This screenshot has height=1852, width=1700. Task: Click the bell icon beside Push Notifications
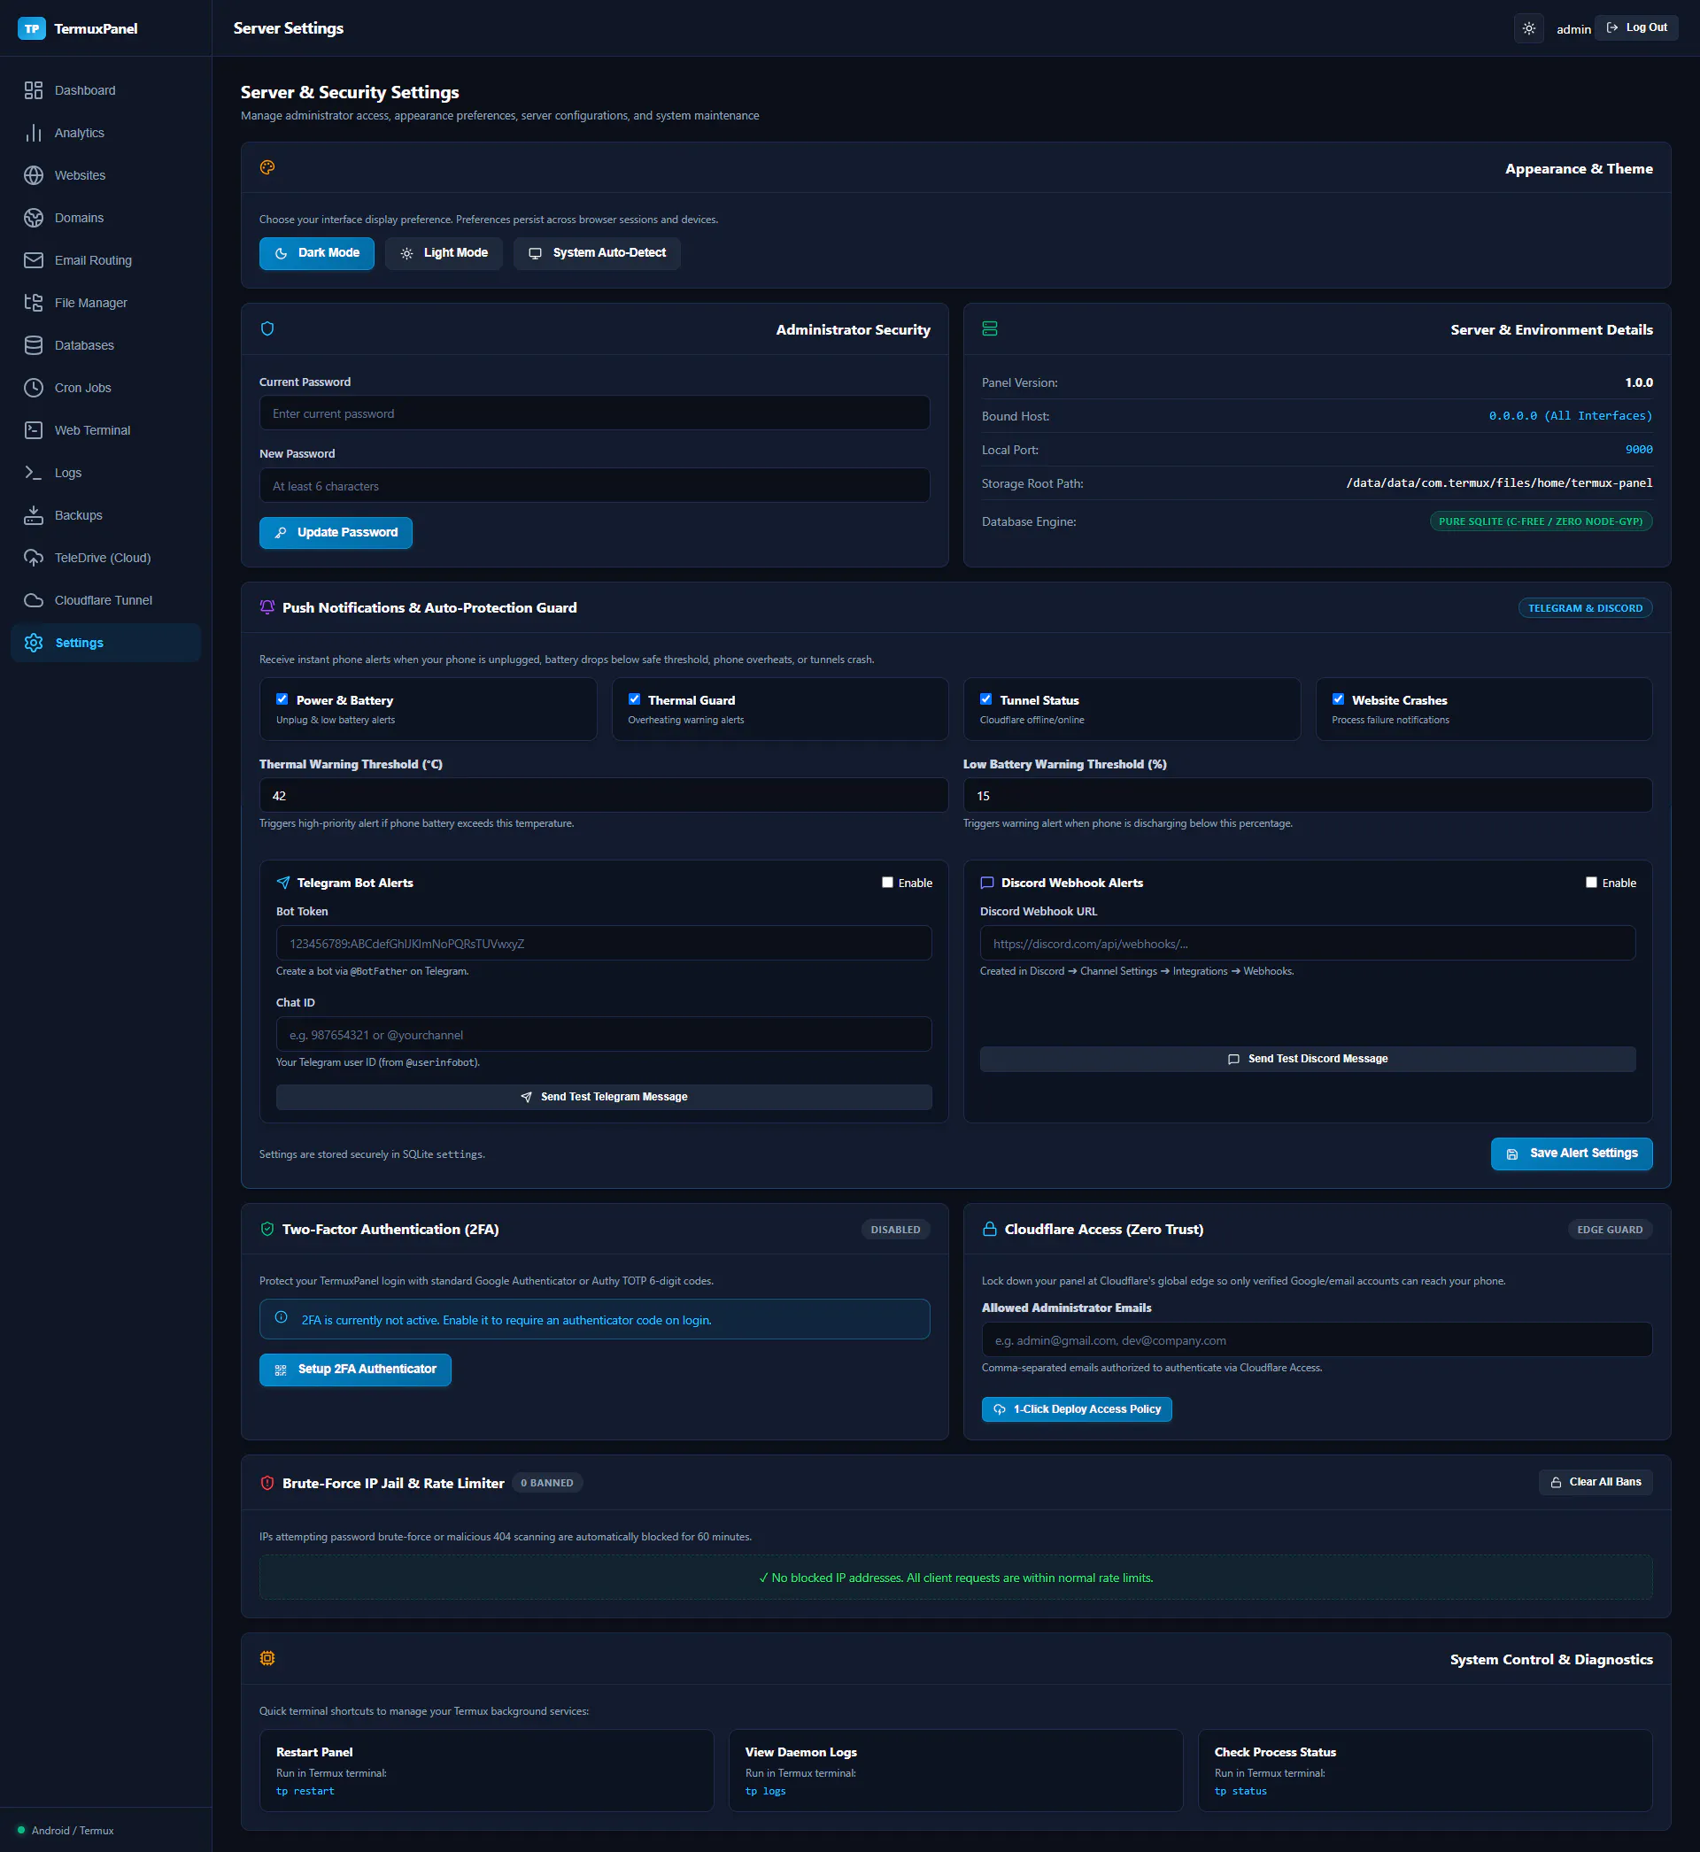[x=267, y=607]
